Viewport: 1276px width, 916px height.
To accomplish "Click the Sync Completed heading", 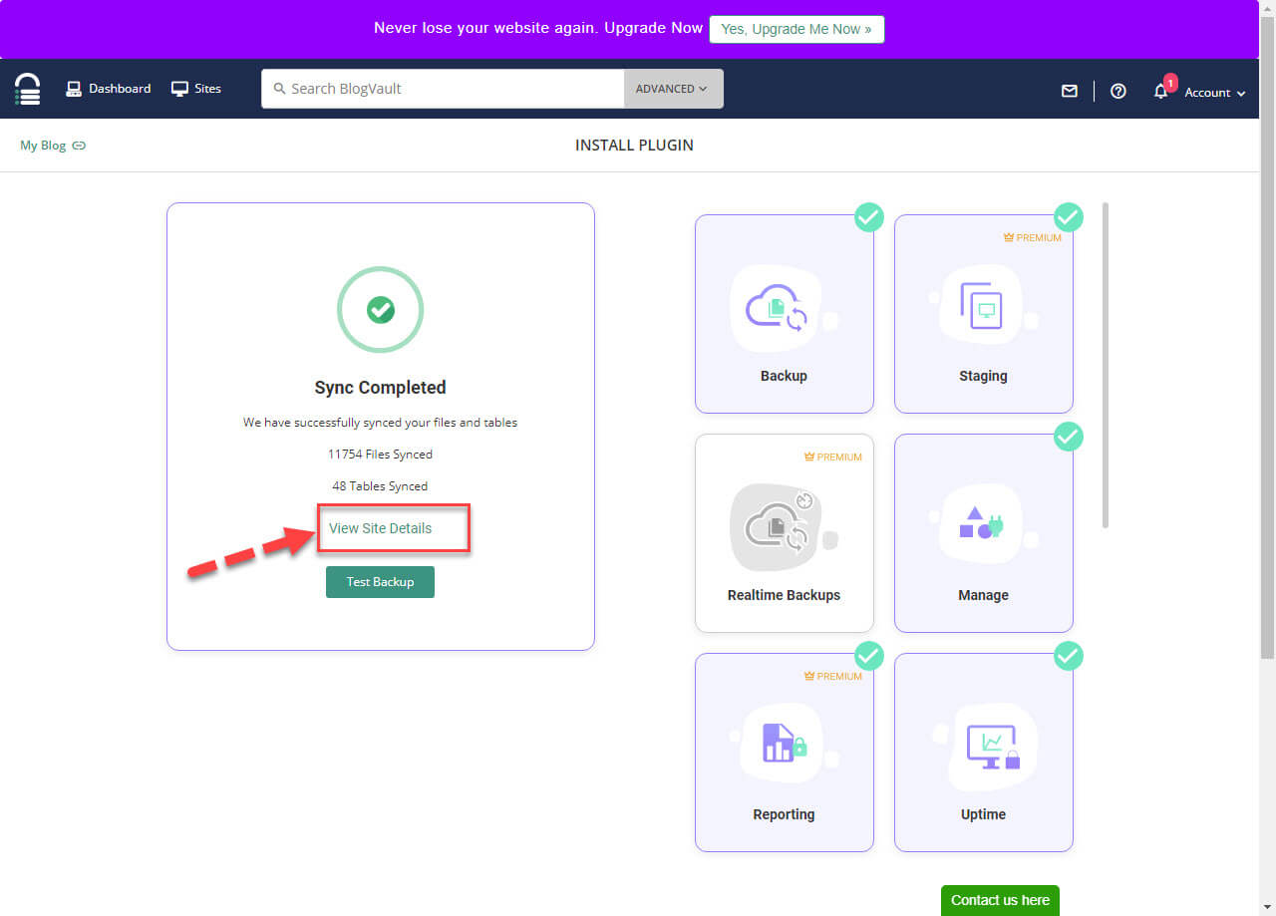I will 380,388.
